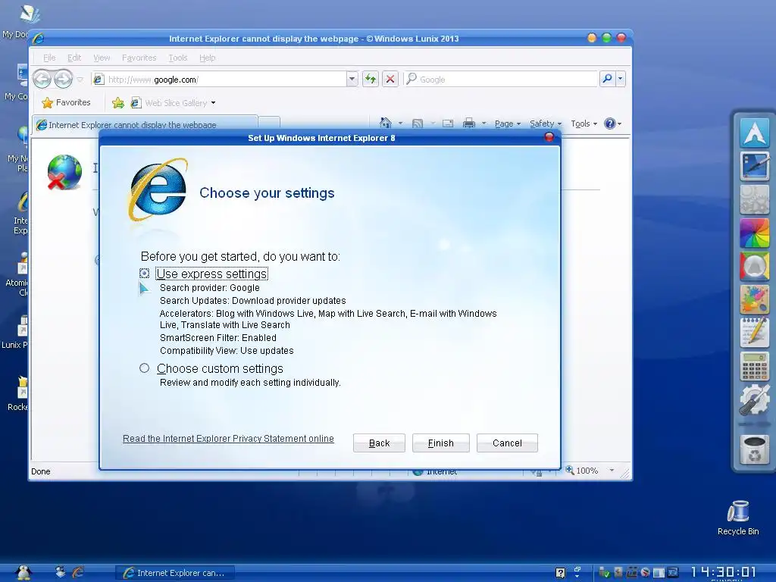This screenshot has height=582, width=776.
Task: Click the Internet zone status bar indicator
Action: [434, 471]
